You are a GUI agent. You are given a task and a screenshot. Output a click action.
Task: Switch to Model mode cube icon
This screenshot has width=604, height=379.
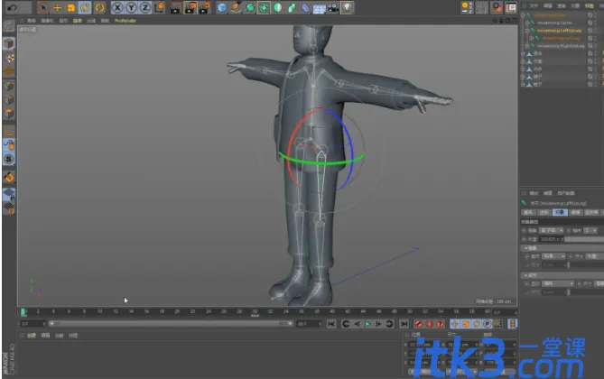(9, 43)
